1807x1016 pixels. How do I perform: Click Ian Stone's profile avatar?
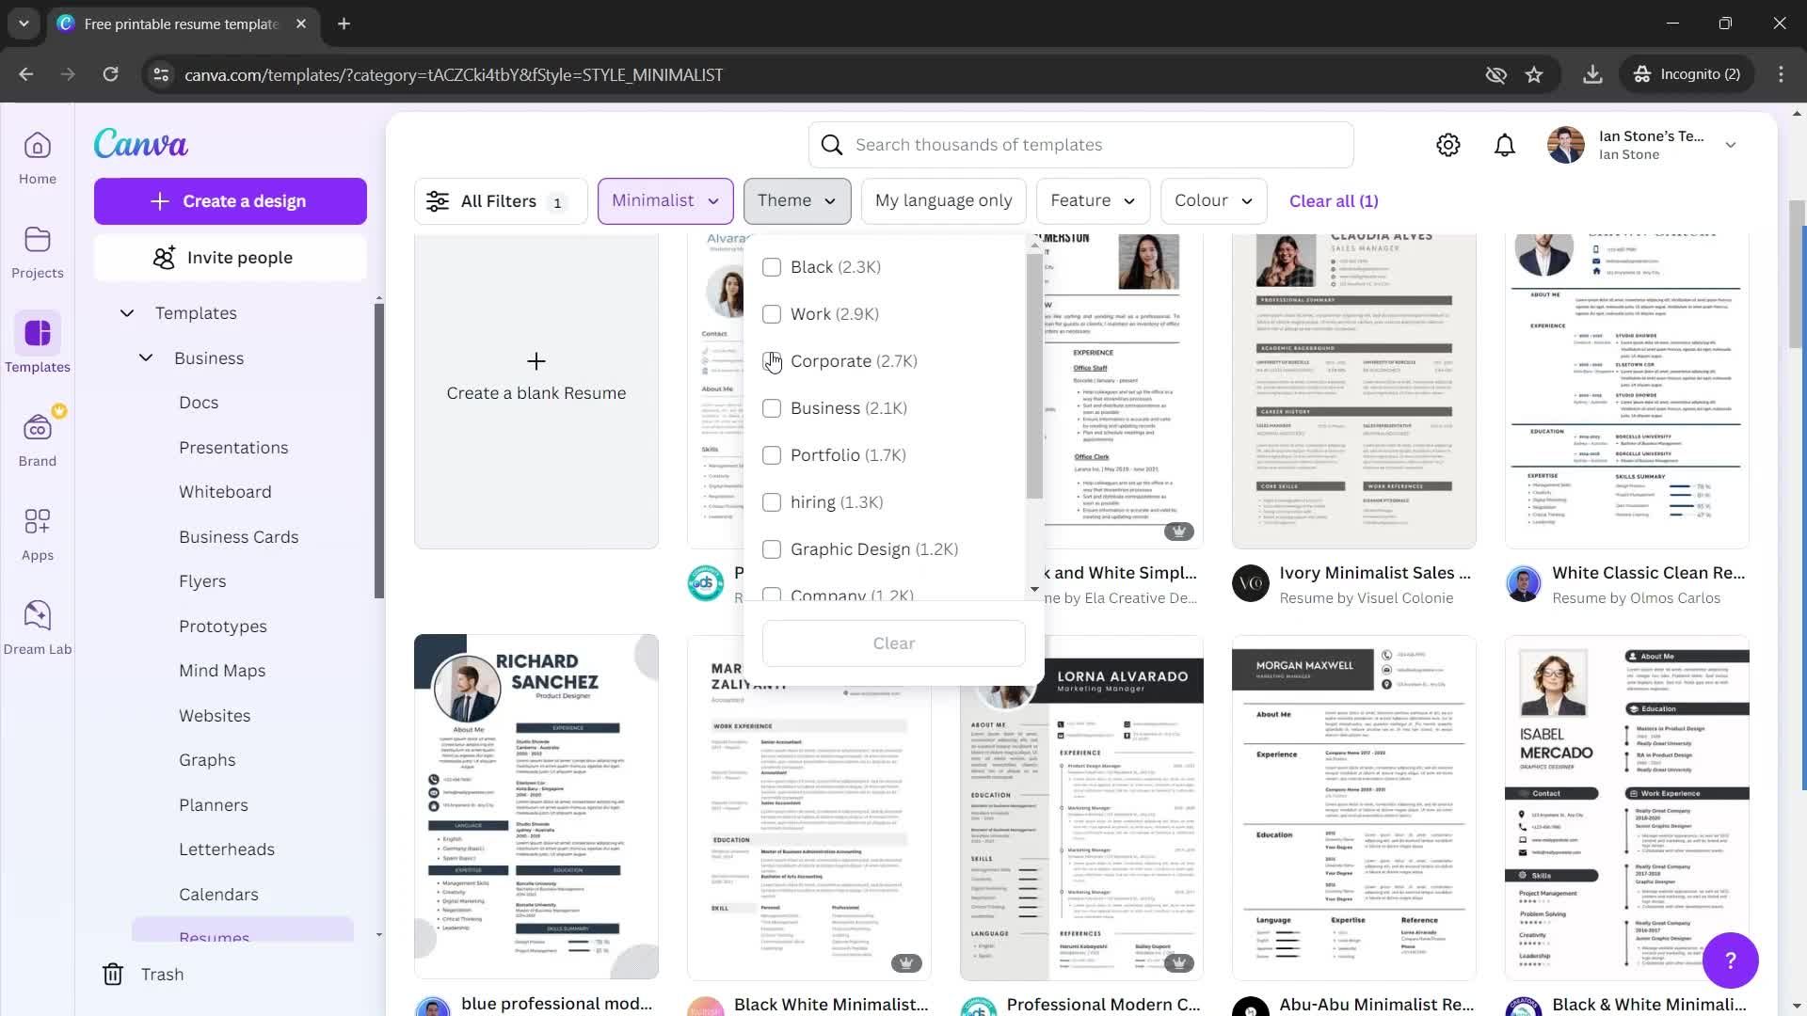1566,145
